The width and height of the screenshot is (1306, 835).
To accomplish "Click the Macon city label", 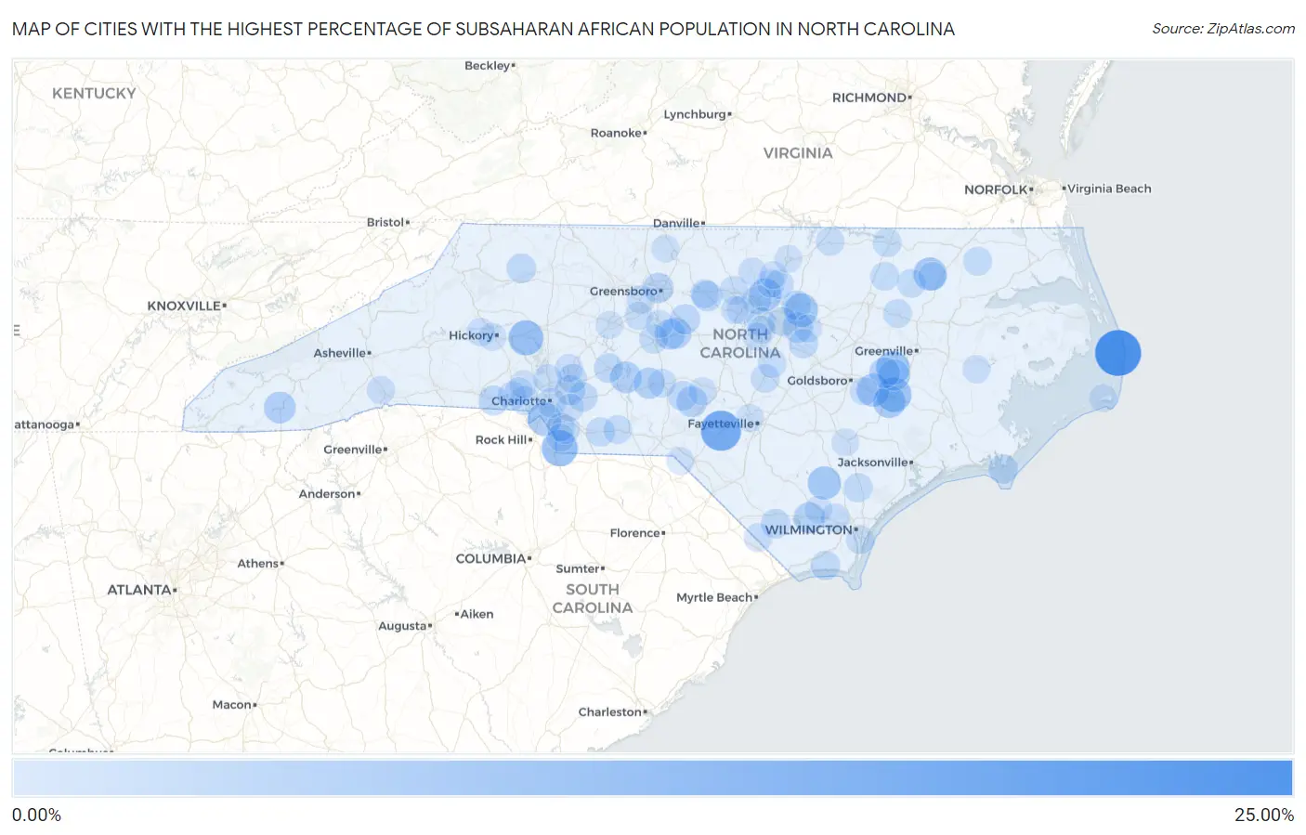I will (x=234, y=704).
